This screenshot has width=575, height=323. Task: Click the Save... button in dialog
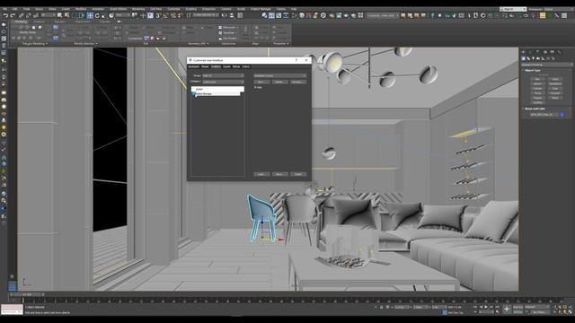(x=279, y=174)
